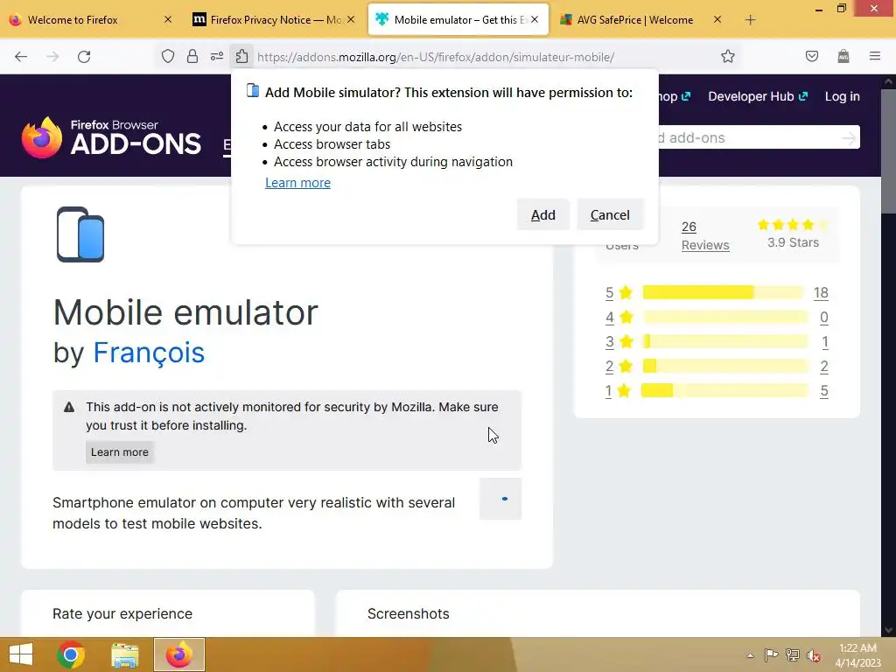The width and height of the screenshot is (896, 672).
Task: View the 3 star reviews row
Action: [x=717, y=342]
